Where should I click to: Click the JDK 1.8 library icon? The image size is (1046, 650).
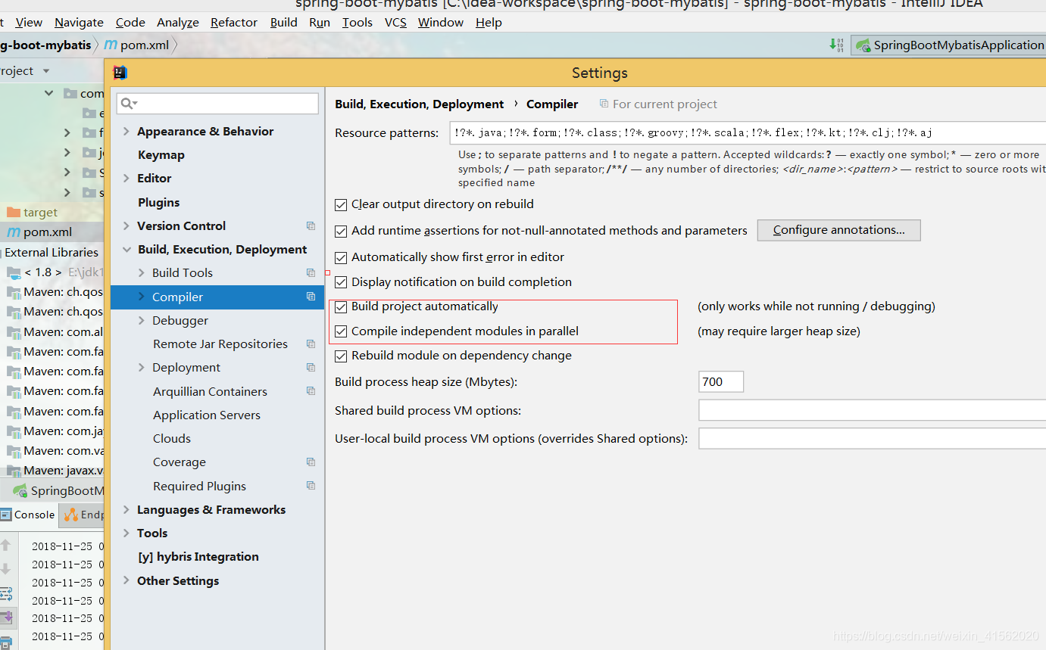[x=14, y=272]
